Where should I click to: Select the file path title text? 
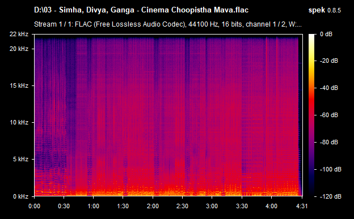tap(141, 10)
